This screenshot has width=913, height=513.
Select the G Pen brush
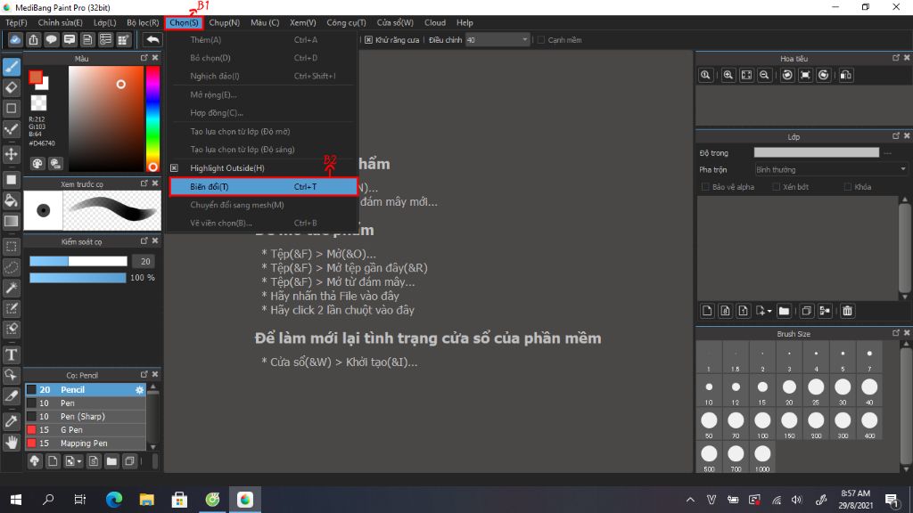85,430
